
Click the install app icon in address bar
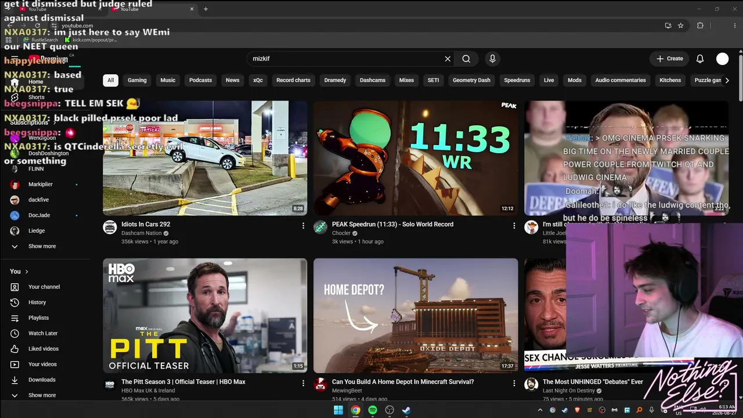pyautogui.click(x=668, y=26)
